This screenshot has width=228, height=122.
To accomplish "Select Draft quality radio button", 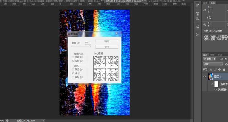I will [73, 70].
